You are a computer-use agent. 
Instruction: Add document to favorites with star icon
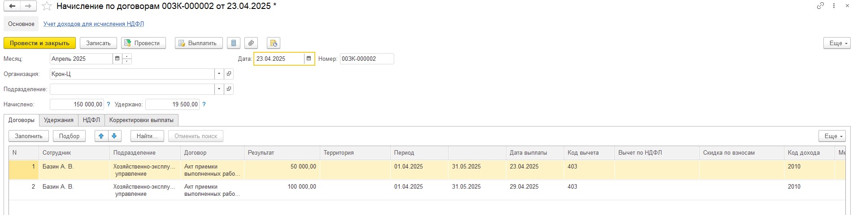click(x=47, y=6)
